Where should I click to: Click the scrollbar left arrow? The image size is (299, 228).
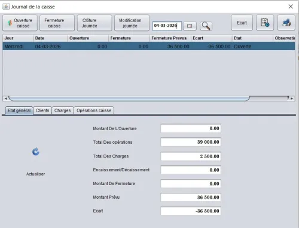5,98
